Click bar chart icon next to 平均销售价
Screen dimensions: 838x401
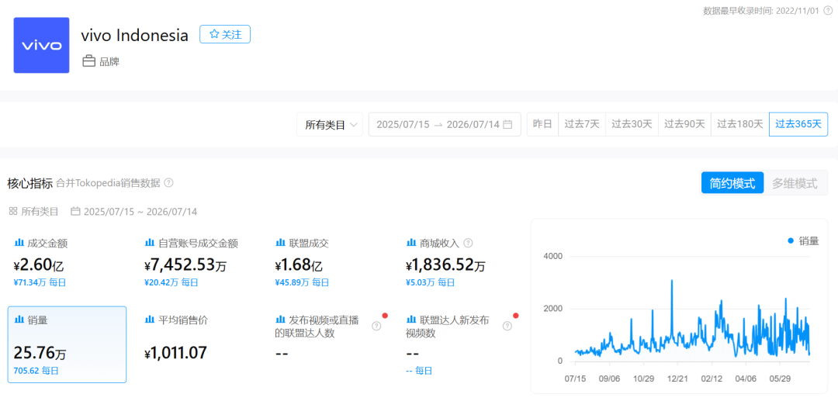click(x=150, y=320)
